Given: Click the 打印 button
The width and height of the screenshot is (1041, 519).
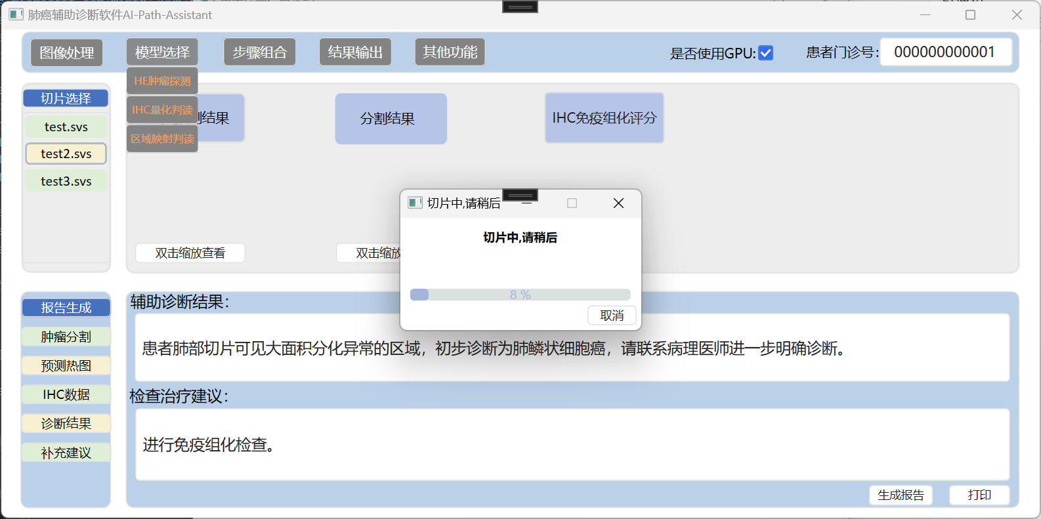Looking at the screenshot, I should [979, 495].
